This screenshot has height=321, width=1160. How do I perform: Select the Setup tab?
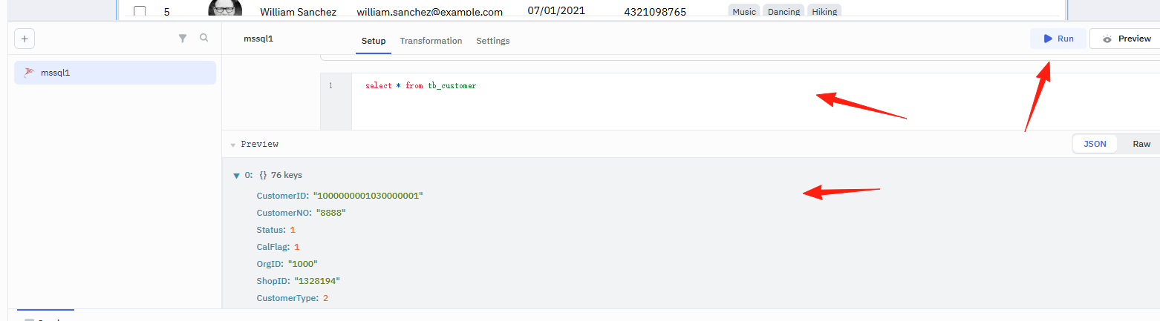tap(374, 41)
